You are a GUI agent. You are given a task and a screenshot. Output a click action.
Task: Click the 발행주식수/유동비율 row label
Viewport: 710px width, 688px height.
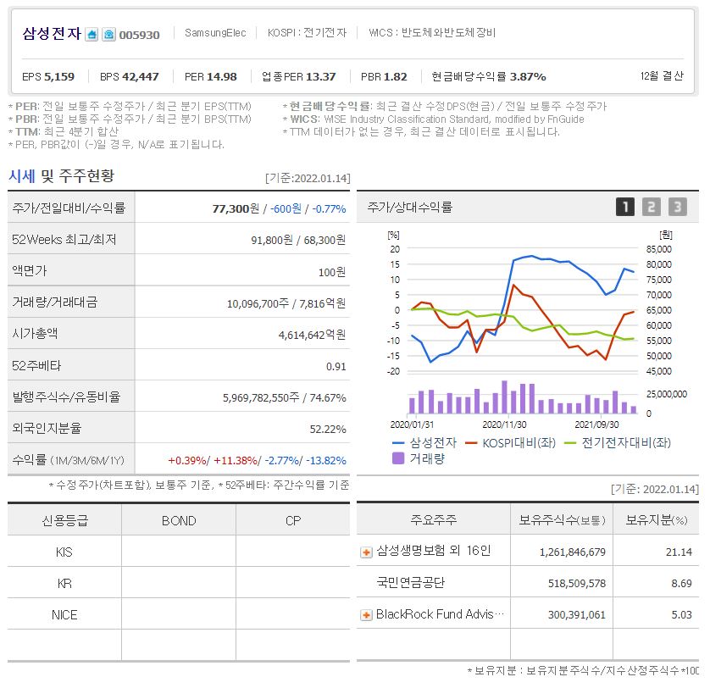click(66, 397)
